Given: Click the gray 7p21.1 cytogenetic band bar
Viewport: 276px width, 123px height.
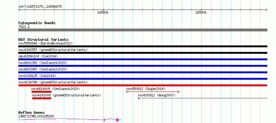Looking at the screenshot, I should tap(143, 30).
